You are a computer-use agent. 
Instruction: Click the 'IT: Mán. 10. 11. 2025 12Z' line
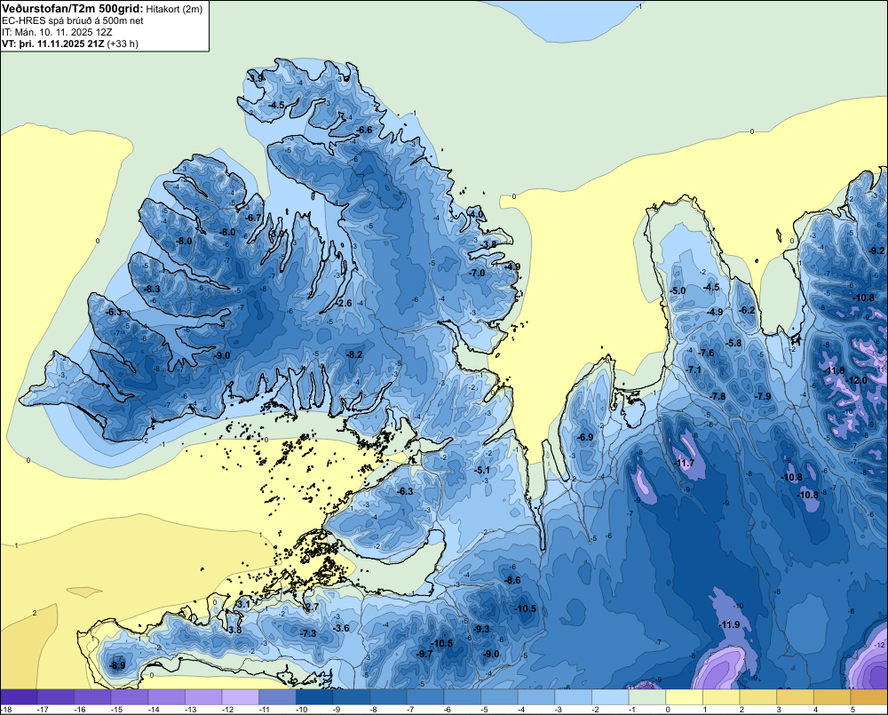tap(57, 32)
